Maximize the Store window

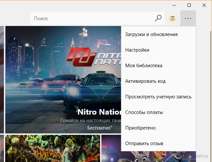tap(189, 5)
